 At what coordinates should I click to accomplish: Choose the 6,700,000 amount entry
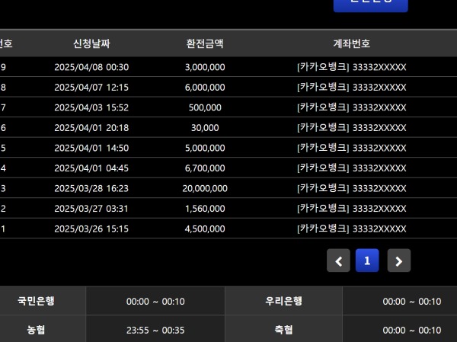tap(205, 168)
